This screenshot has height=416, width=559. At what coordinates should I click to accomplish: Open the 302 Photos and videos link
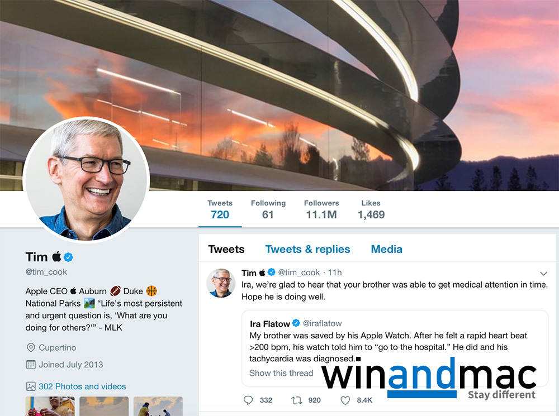pyautogui.click(x=82, y=386)
